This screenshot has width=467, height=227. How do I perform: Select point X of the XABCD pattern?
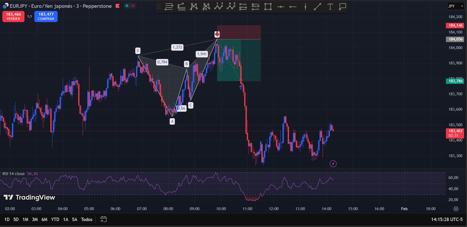coord(138,51)
